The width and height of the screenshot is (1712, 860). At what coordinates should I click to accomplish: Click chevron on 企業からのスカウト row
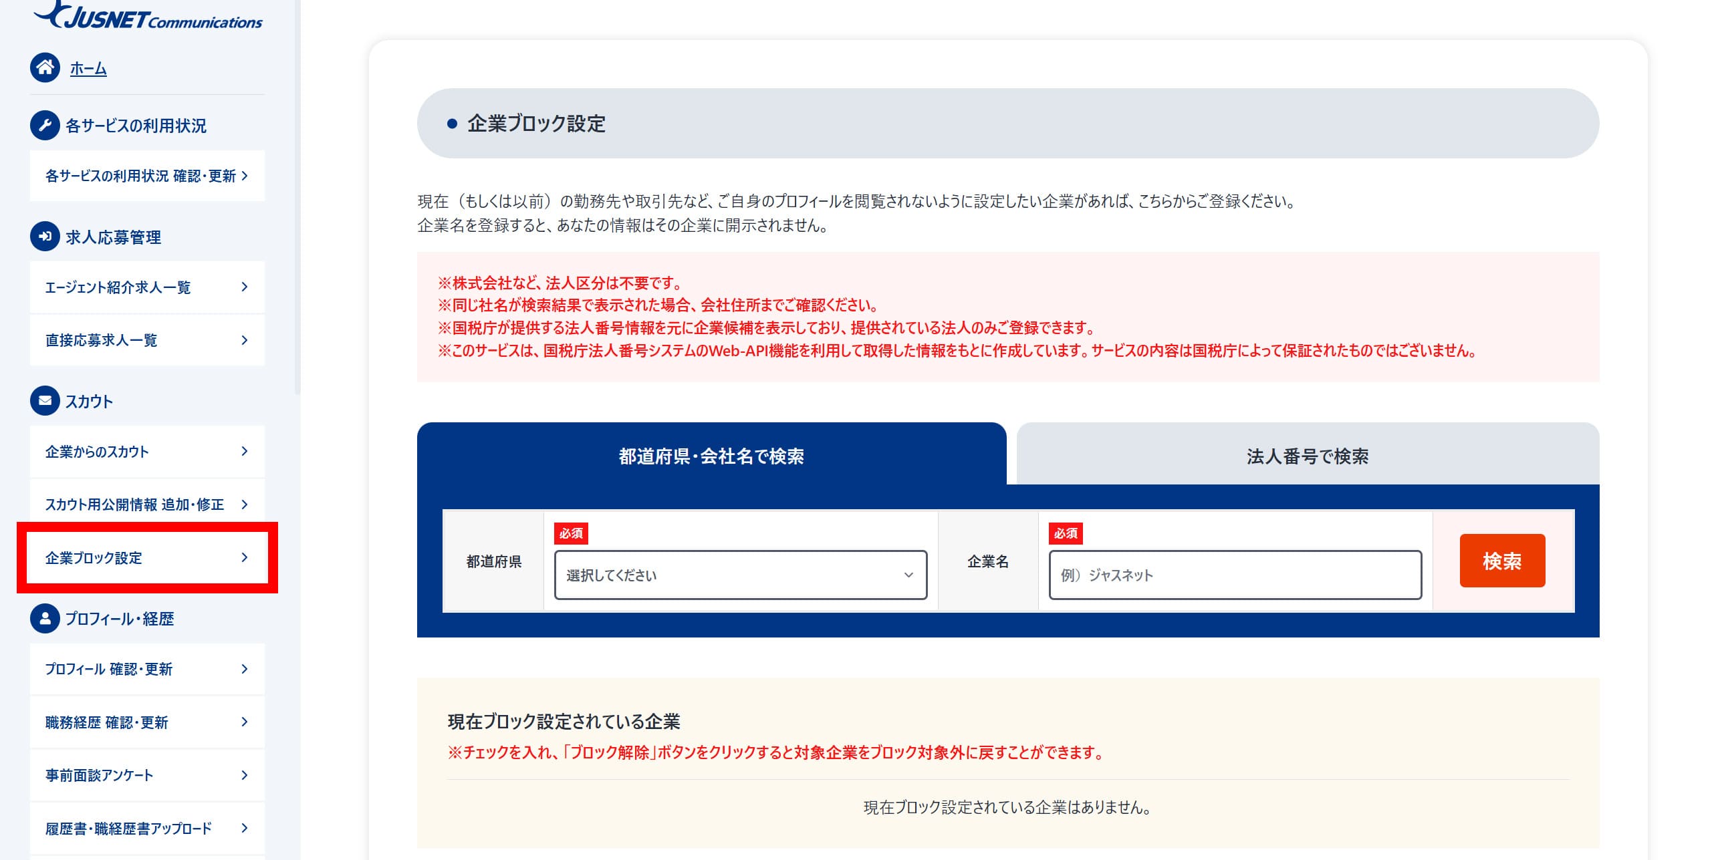point(245,452)
